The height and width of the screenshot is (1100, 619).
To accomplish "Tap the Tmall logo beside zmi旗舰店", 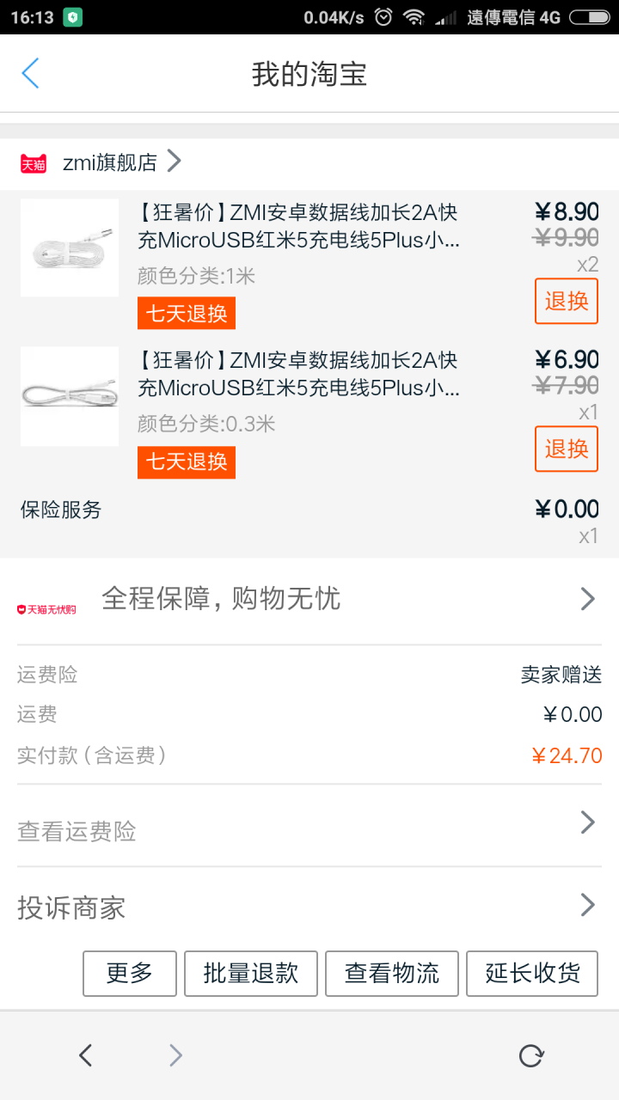I will [34, 163].
